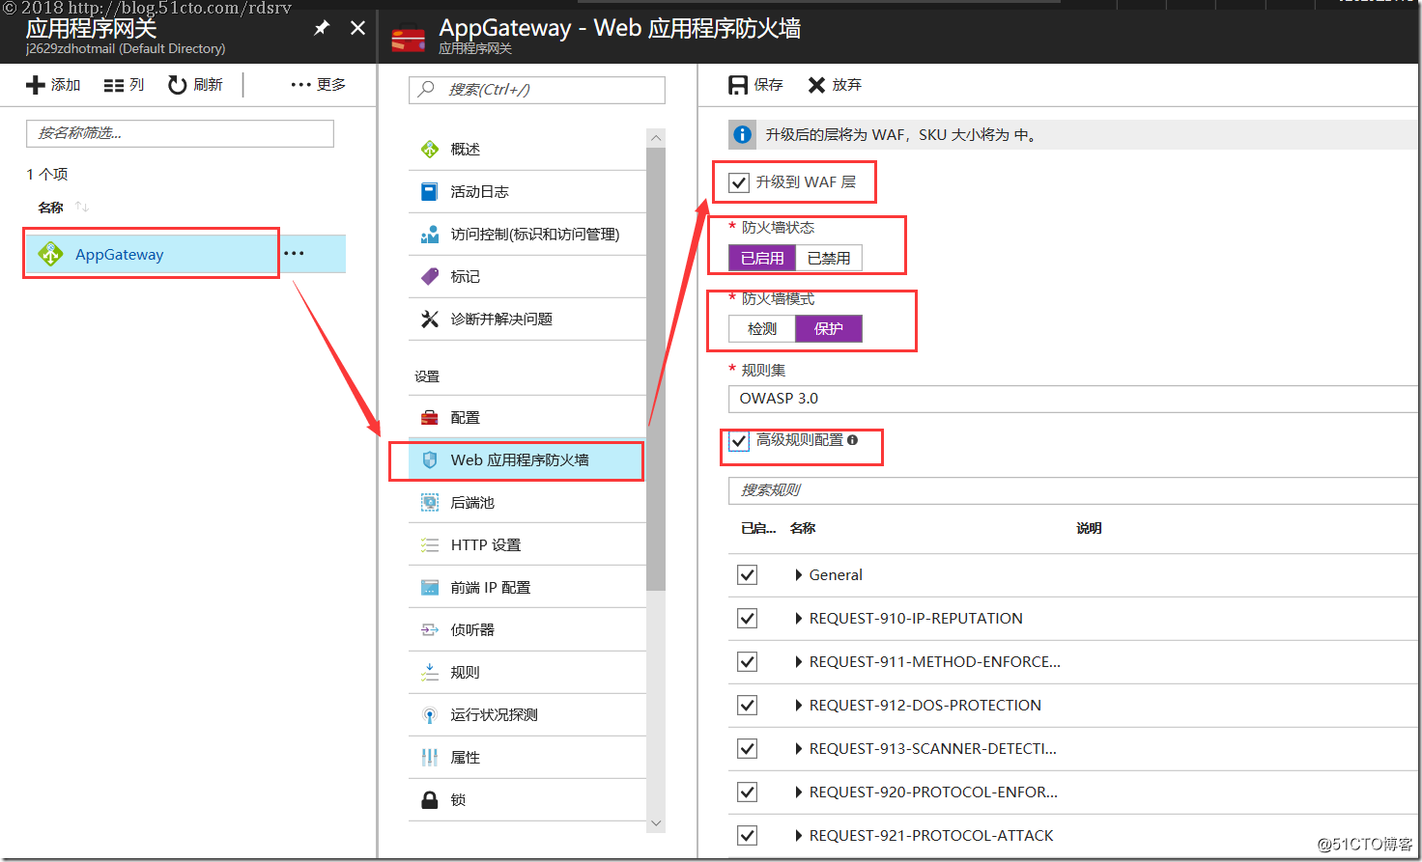Click the Frontend IP configuration icon
The width and height of the screenshot is (1422, 862).
point(430,587)
